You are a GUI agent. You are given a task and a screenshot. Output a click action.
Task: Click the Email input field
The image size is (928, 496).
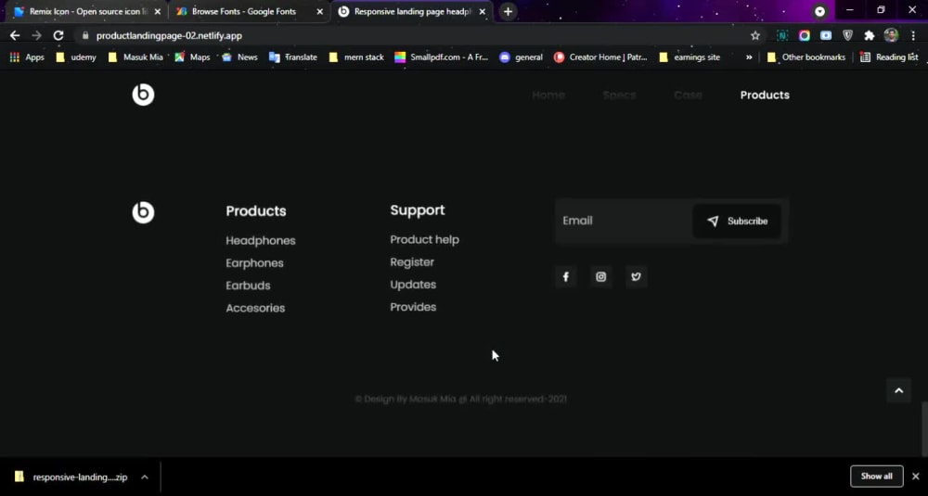click(x=624, y=221)
